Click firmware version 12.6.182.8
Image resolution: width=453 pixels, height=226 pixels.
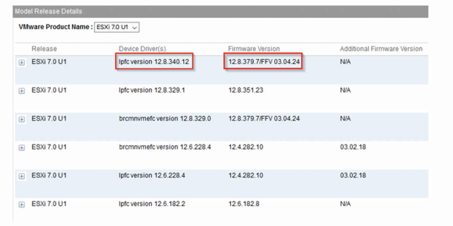[244, 204]
